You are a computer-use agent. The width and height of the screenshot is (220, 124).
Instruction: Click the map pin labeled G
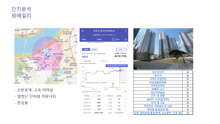pyautogui.click(x=45, y=53)
